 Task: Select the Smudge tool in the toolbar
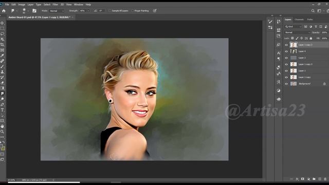(x=2, y=94)
